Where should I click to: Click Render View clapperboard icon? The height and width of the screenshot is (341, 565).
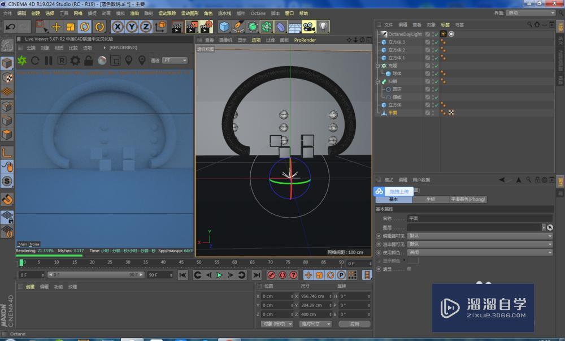point(177,27)
